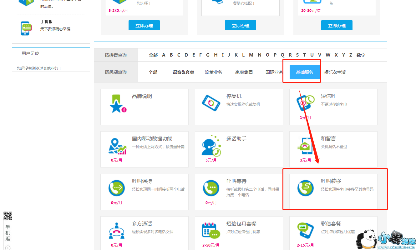Filter services by 数字

pos(361,55)
